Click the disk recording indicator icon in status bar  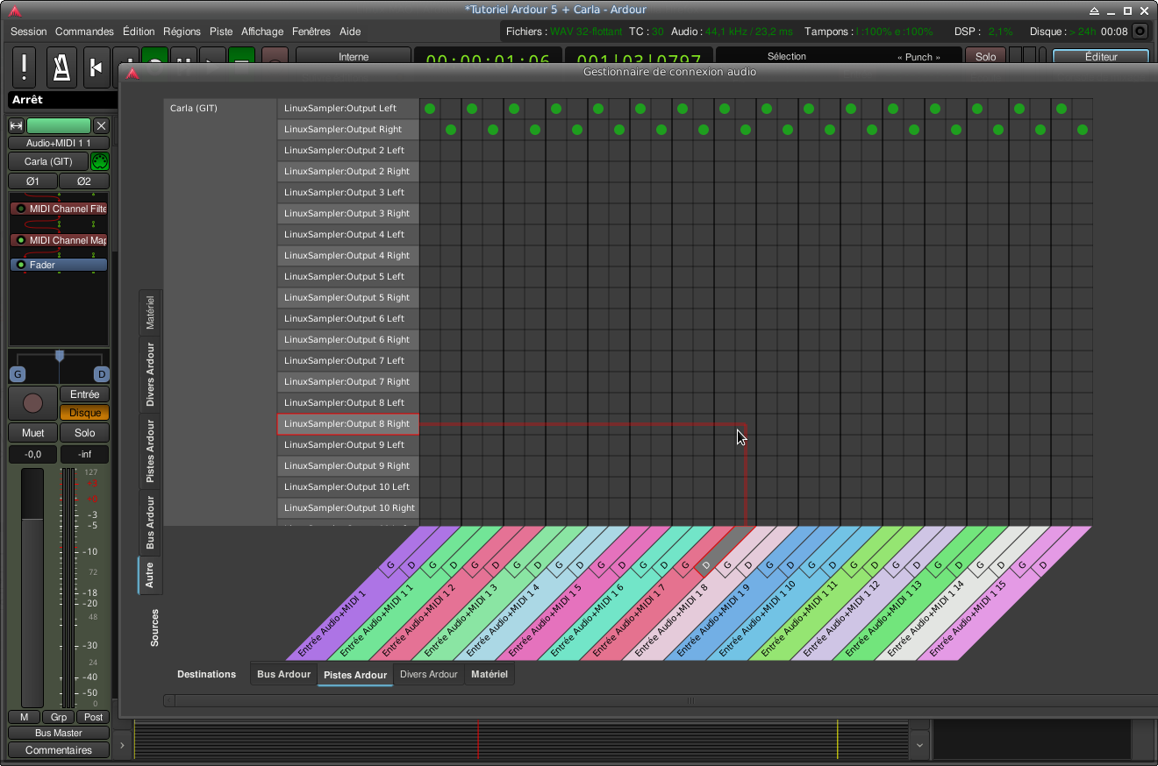pyautogui.click(x=1140, y=32)
